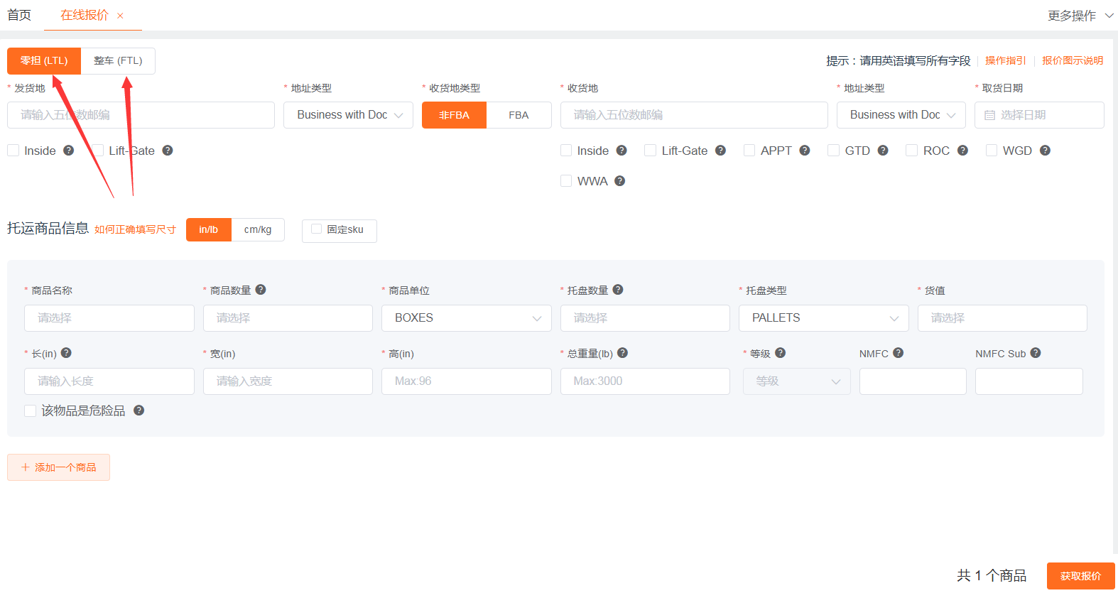Click help icon next to NMFC Sub
The height and width of the screenshot is (598, 1118).
pos(1036,353)
